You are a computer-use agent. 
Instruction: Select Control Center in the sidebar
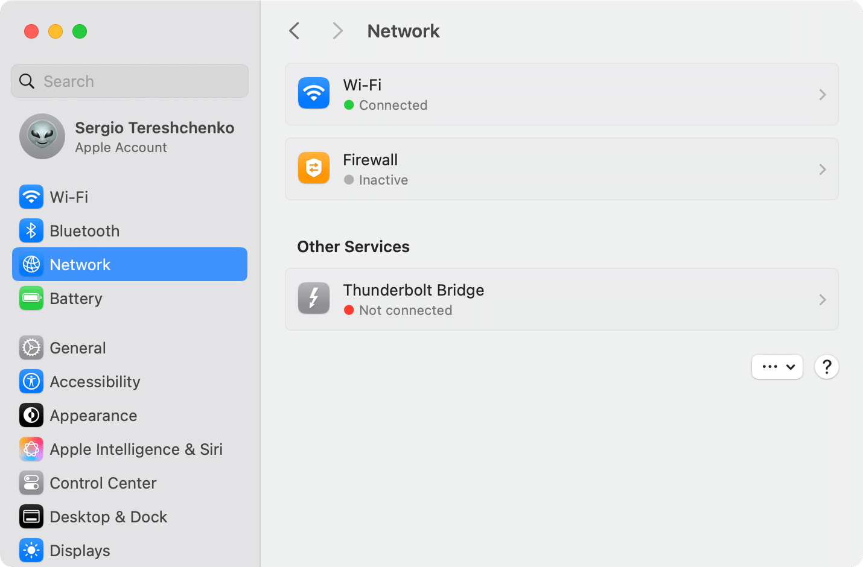[31, 483]
